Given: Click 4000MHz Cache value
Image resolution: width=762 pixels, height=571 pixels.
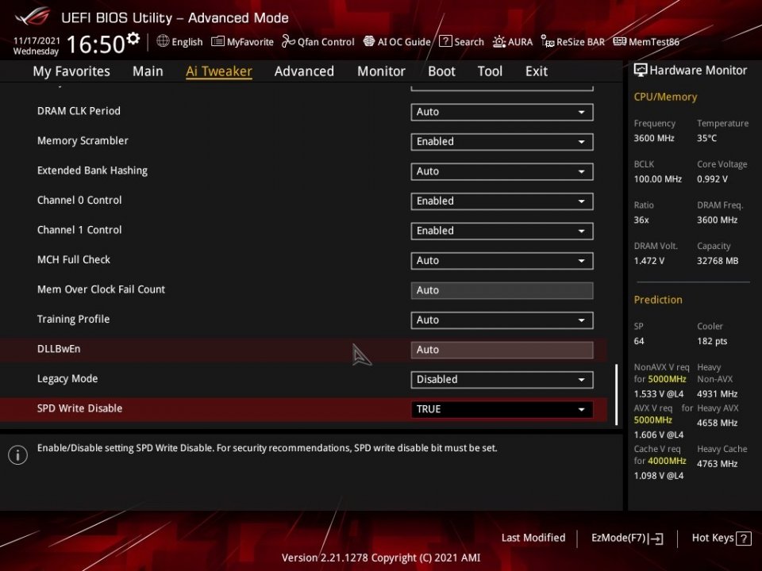Looking at the screenshot, I should pos(667,460).
